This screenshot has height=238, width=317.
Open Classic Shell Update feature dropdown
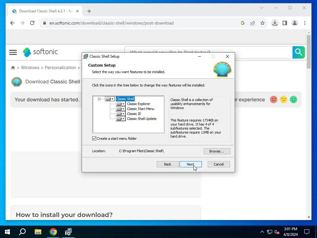[x=120, y=119]
